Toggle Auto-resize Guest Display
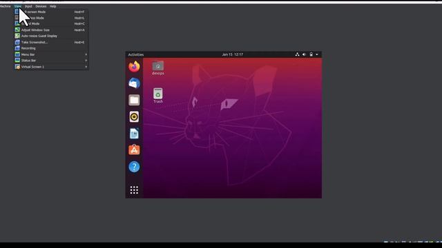Viewport: 442px width, 248px height. click(x=51, y=36)
